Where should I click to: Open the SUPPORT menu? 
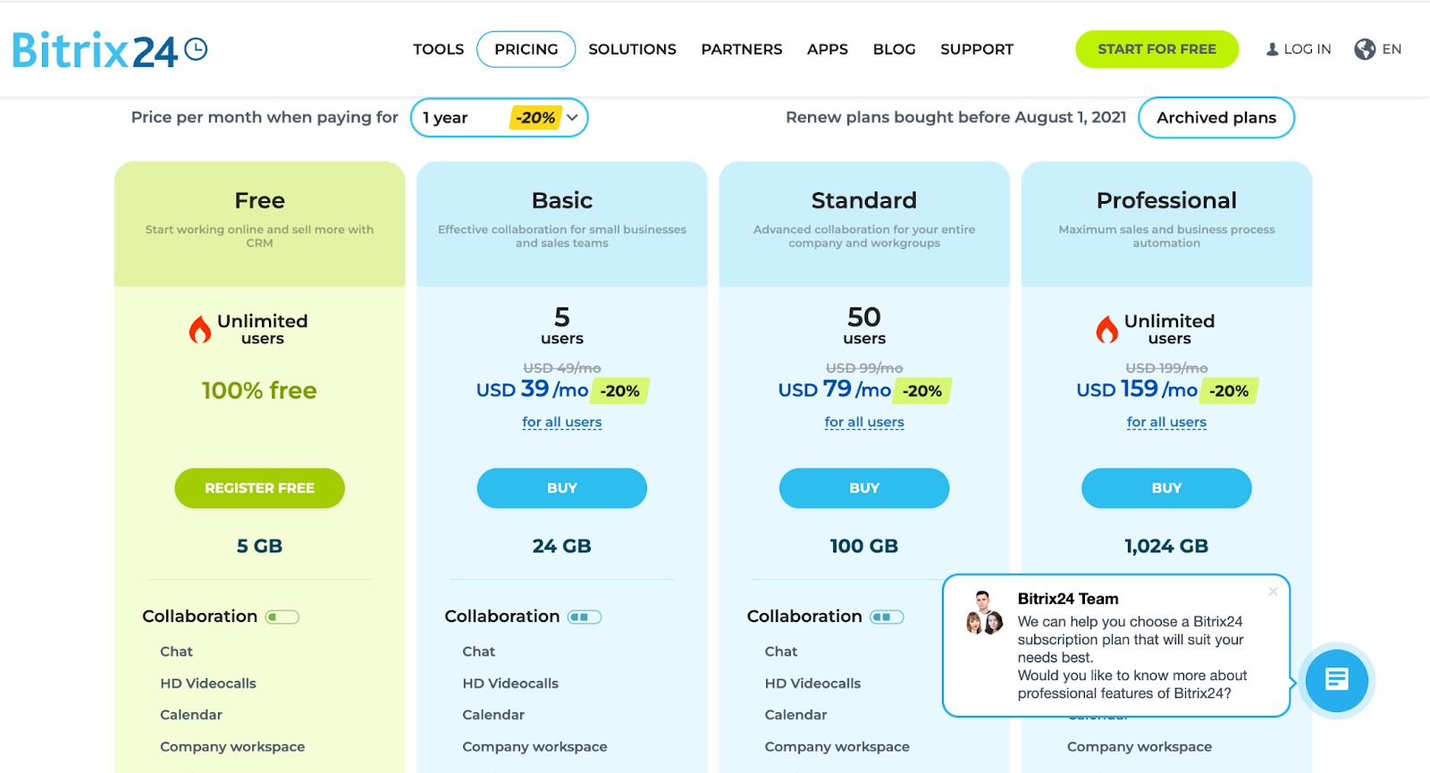point(977,49)
